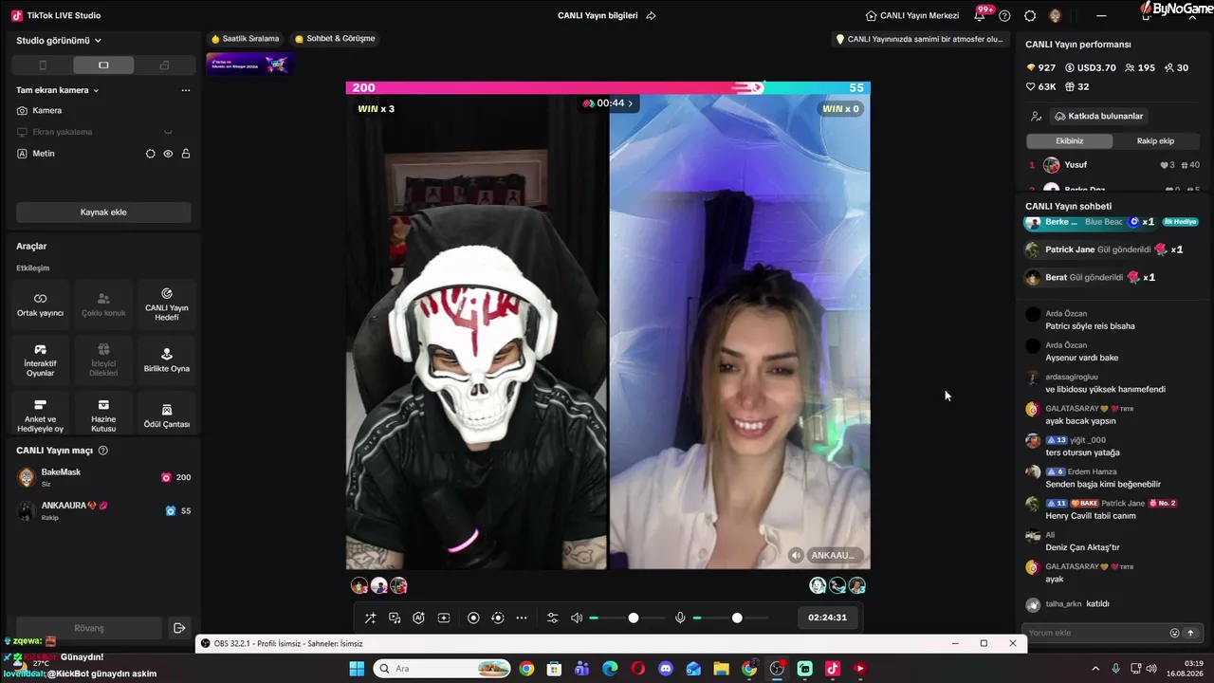
Task: Click the Rövanş button
Action: point(89,628)
